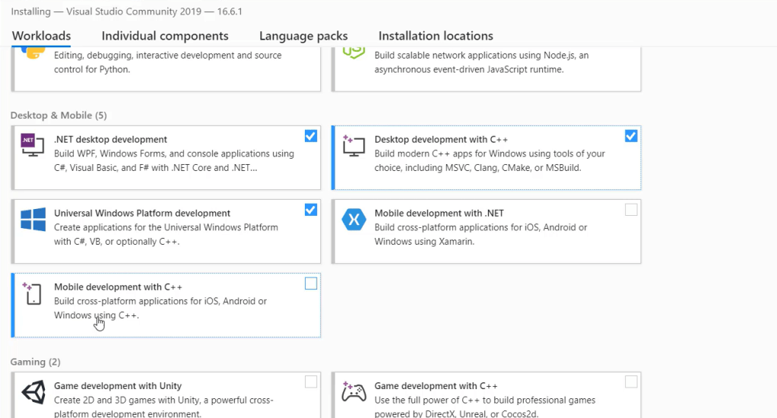Select '.NET desktop development' title text
The height and width of the screenshot is (418, 777).
coord(110,140)
